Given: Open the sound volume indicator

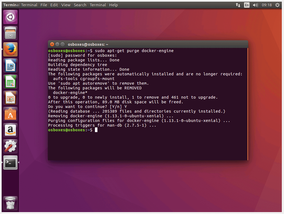Looking at the screenshot, I should click(x=256, y=5).
